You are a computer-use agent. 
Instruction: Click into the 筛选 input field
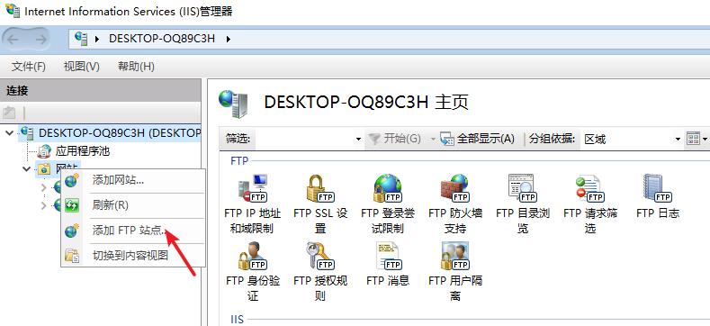click(304, 139)
